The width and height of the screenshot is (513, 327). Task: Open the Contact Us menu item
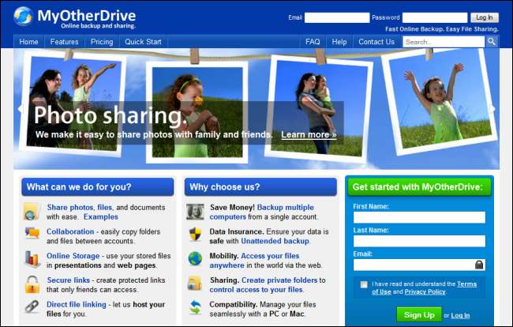(376, 42)
